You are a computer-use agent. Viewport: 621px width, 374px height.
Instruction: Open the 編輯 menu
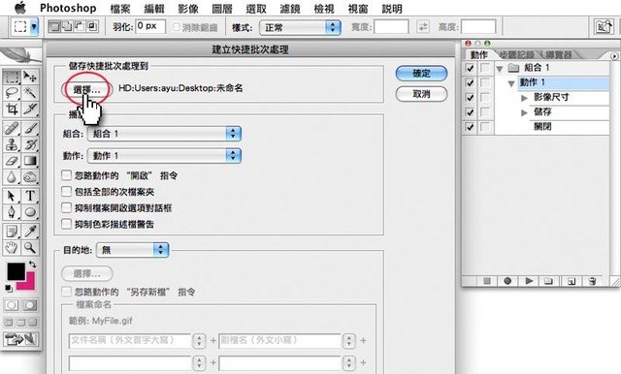tap(154, 9)
